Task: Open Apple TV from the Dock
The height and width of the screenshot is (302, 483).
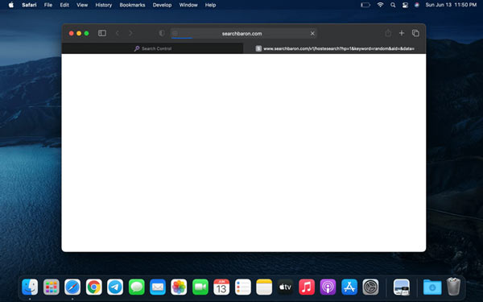Action: click(x=285, y=287)
